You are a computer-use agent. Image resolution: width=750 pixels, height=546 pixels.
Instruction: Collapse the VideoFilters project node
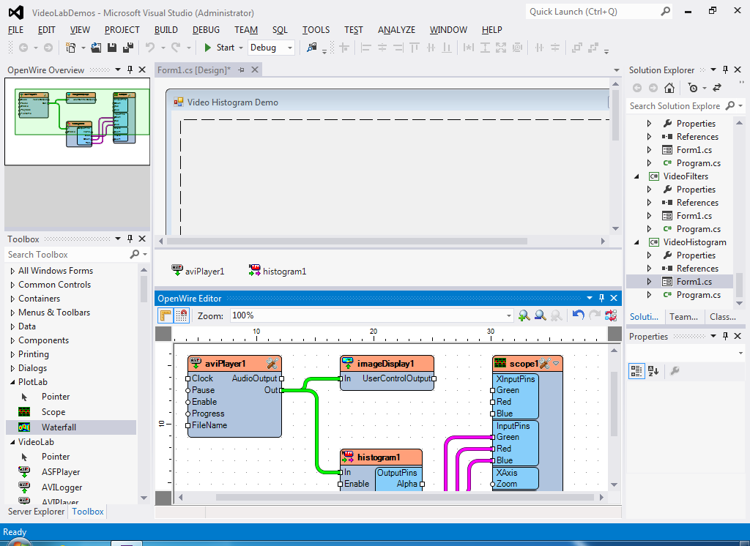coord(636,176)
